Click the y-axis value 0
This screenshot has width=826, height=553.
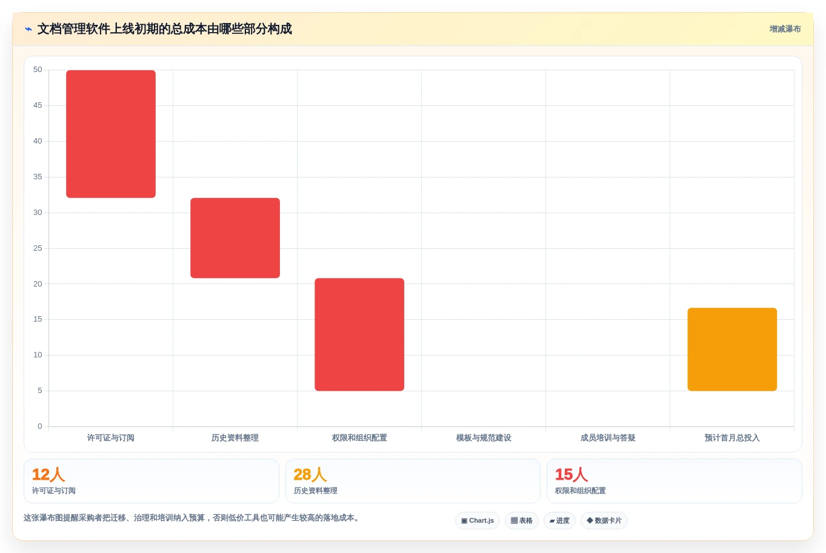[40, 426]
